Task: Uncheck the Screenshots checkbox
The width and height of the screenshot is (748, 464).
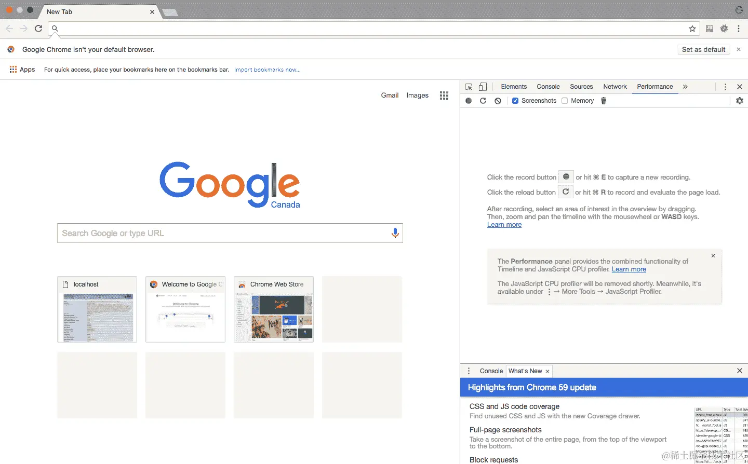Action: tap(515, 101)
